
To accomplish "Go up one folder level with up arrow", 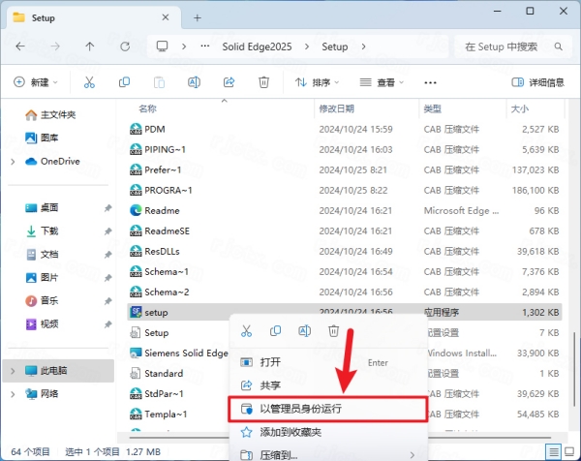I will [x=89, y=46].
